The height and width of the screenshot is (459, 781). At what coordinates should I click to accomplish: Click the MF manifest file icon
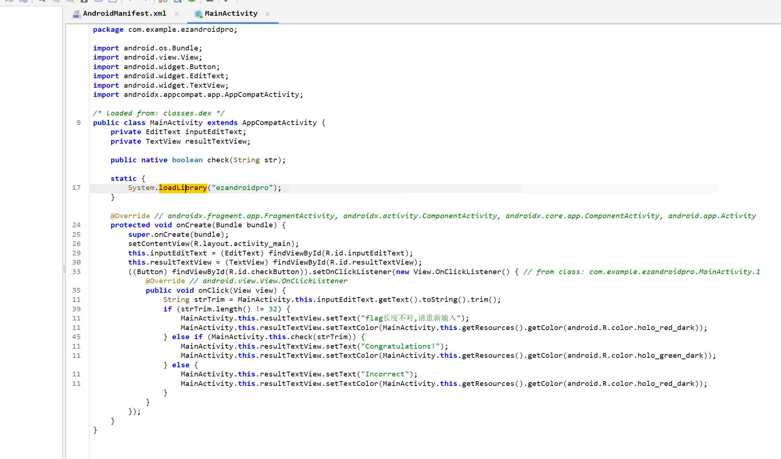(x=76, y=14)
